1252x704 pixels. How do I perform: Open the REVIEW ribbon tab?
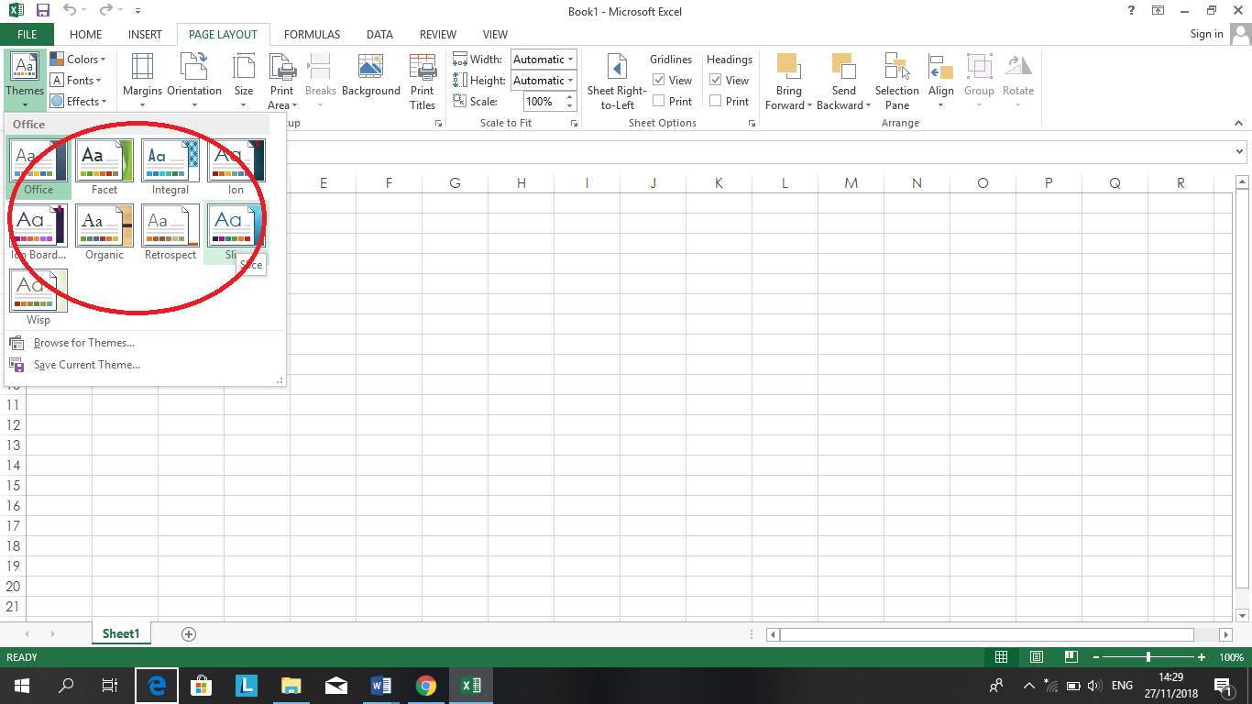(437, 34)
